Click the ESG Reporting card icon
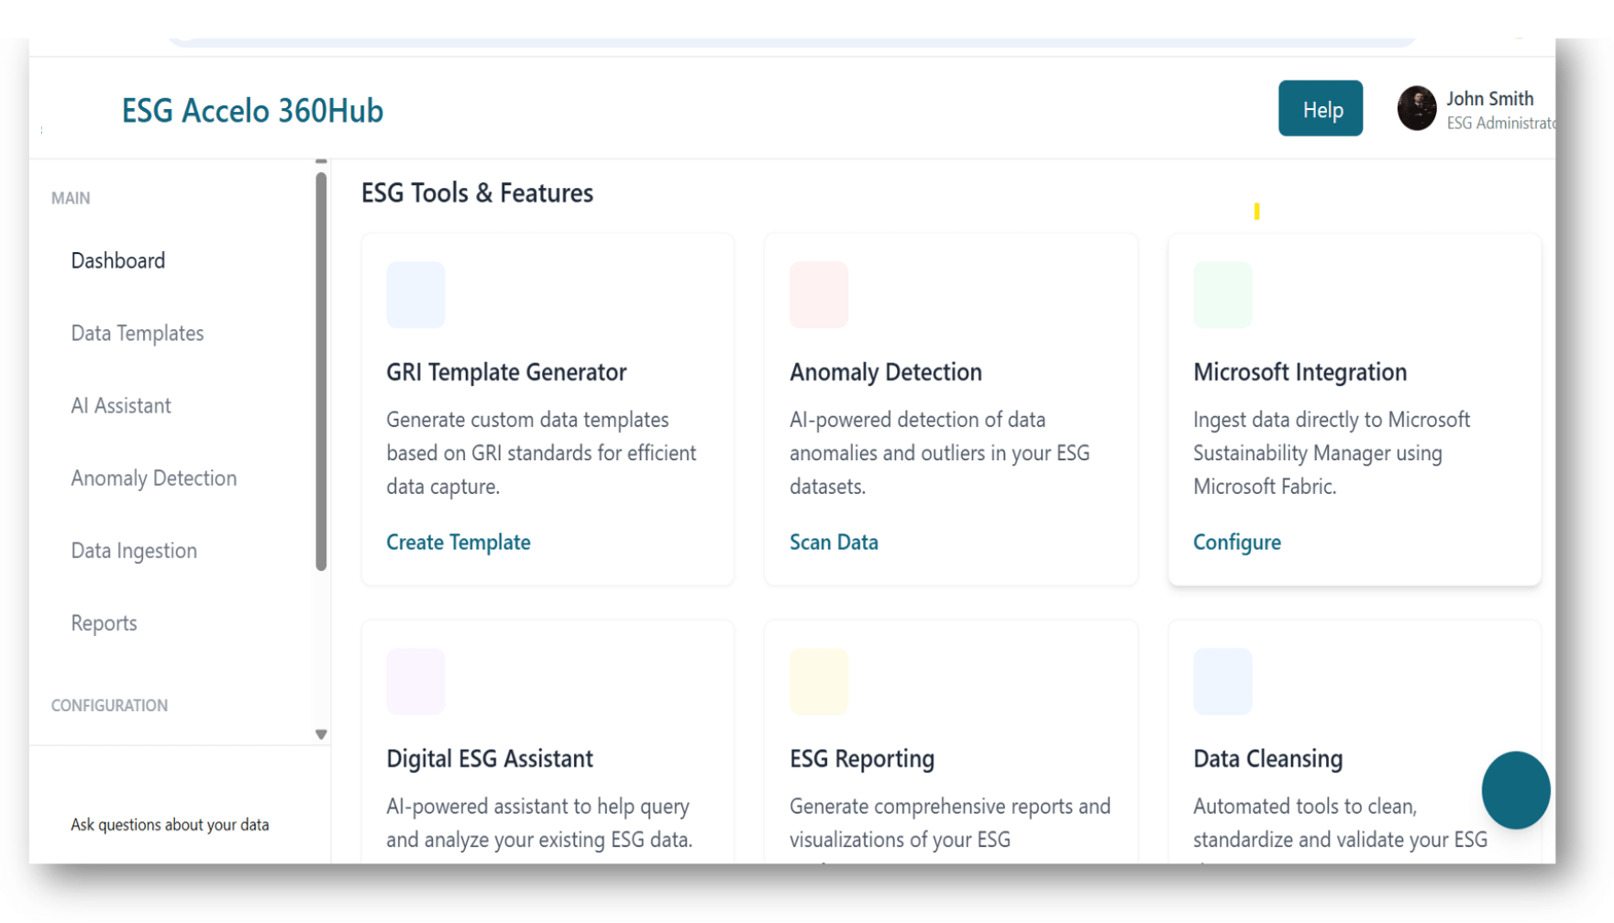1614x923 pixels. coord(819,682)
